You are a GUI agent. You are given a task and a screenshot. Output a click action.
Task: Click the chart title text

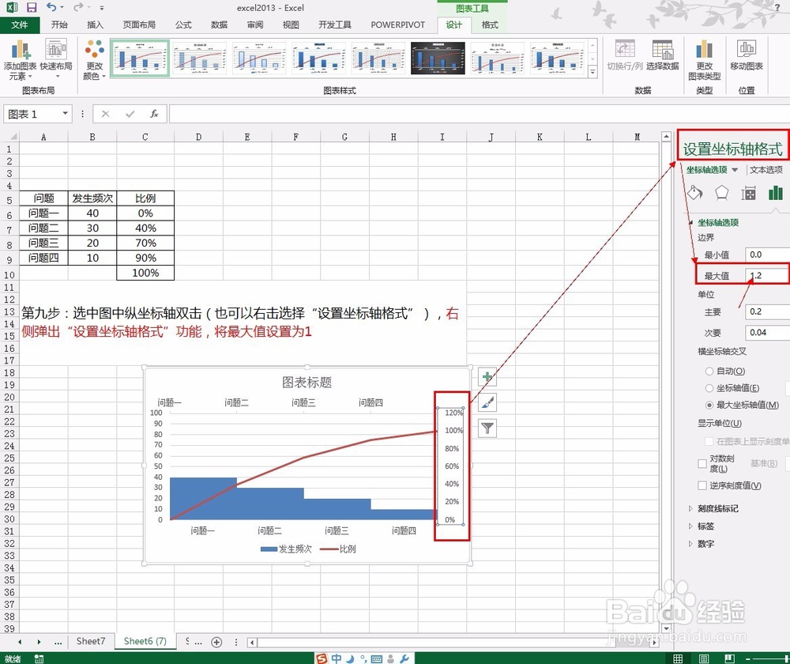pos(307,382)
